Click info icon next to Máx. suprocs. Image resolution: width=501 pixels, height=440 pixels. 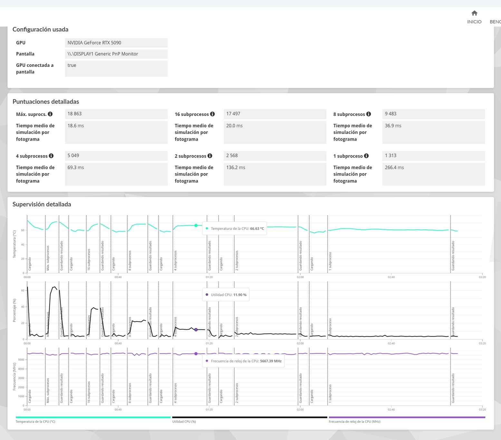pos(50,114)
